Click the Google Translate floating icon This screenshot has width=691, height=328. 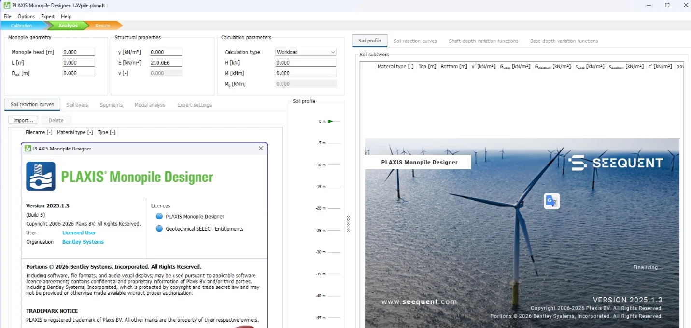pyautogui.click(x=552, y=201)
